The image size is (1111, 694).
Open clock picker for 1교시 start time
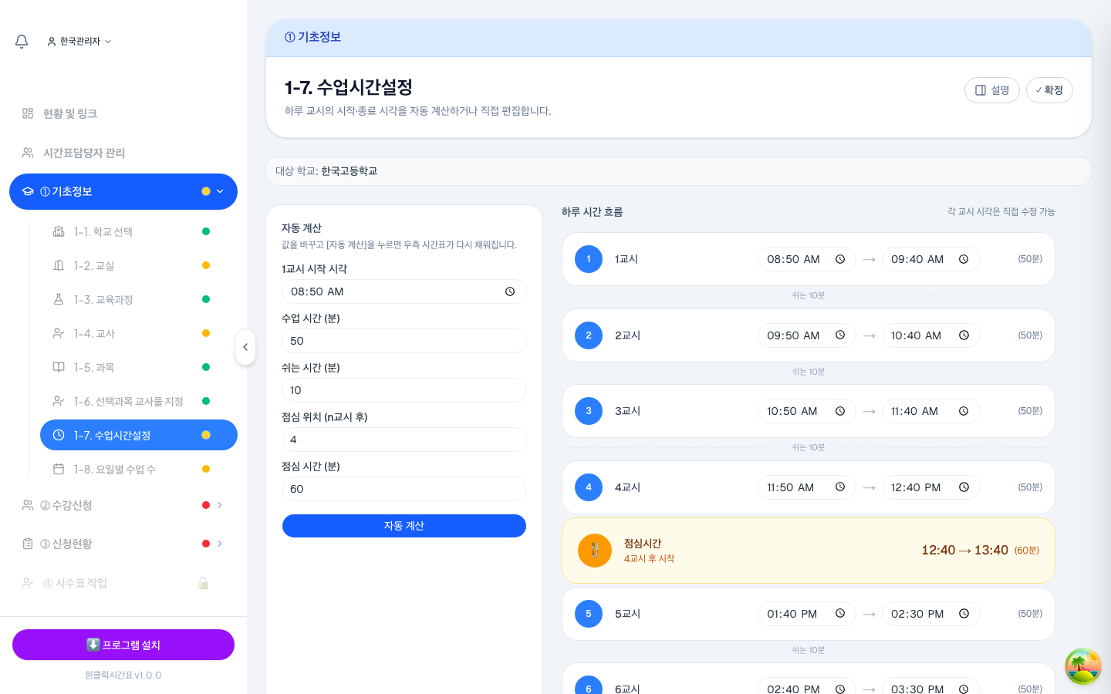pyautogui.click(x=840, y=259)
